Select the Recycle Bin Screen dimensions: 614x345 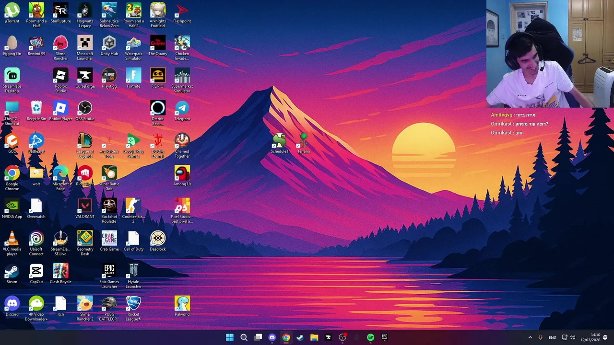36,111
